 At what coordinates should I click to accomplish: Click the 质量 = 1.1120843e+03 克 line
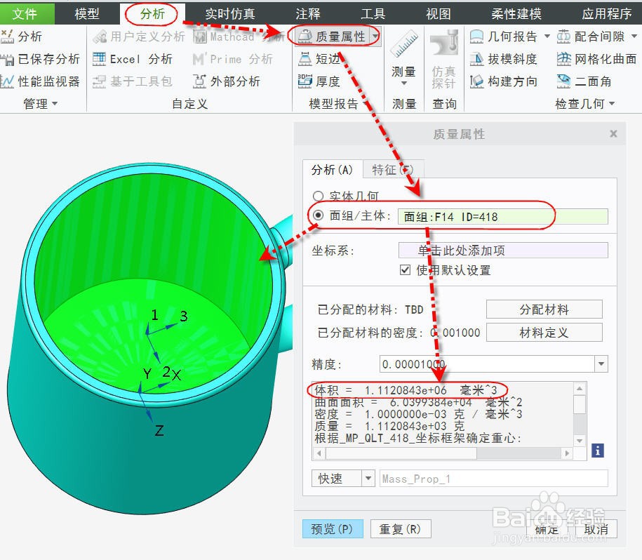pos(390,426)
